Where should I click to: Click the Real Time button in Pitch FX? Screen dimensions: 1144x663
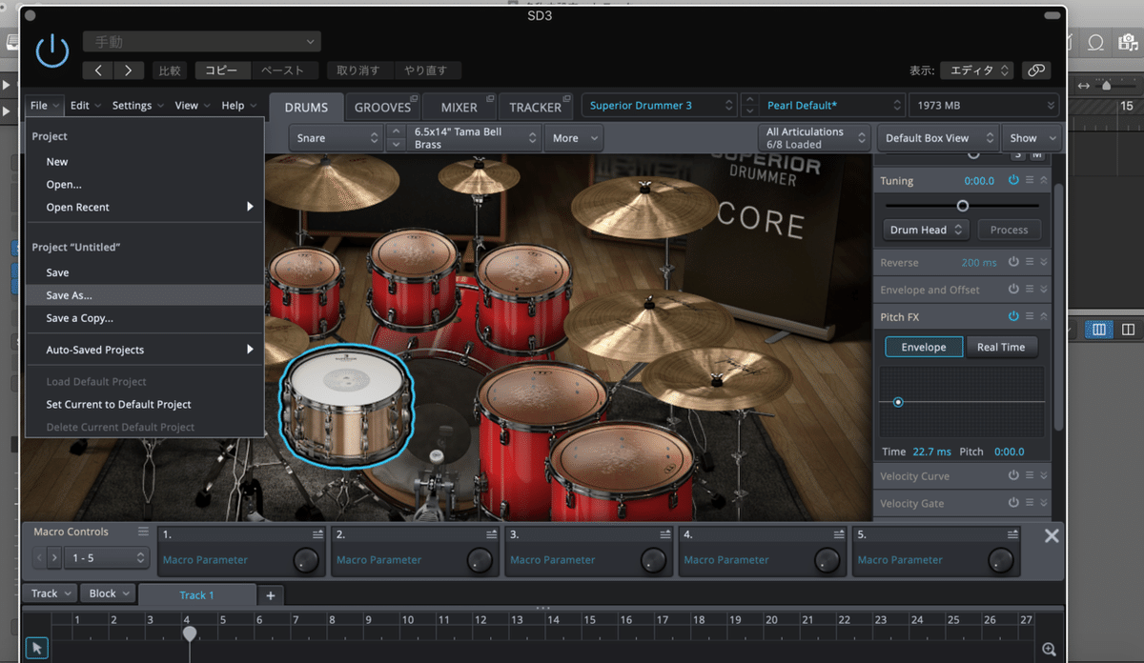(x=1002, y=347)
